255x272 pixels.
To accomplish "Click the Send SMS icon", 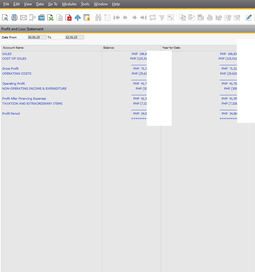I will 32,17.
